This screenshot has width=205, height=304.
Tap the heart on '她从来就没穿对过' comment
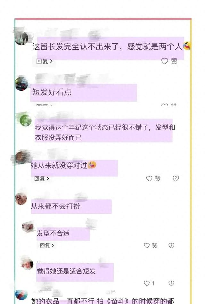[149, 178]
